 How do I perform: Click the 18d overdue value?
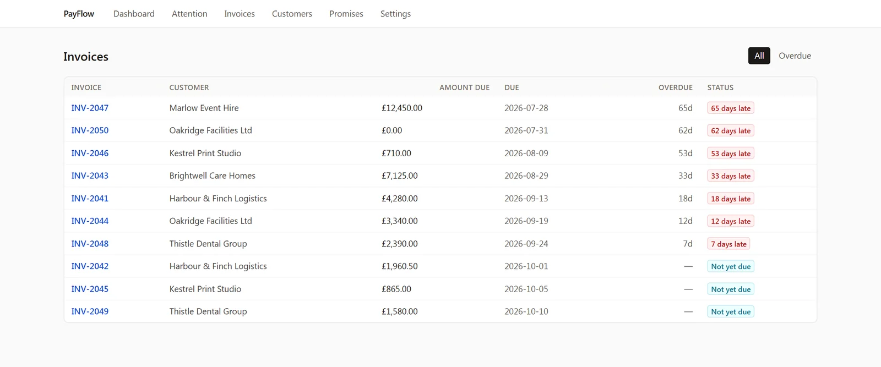(x=686, y=198)
